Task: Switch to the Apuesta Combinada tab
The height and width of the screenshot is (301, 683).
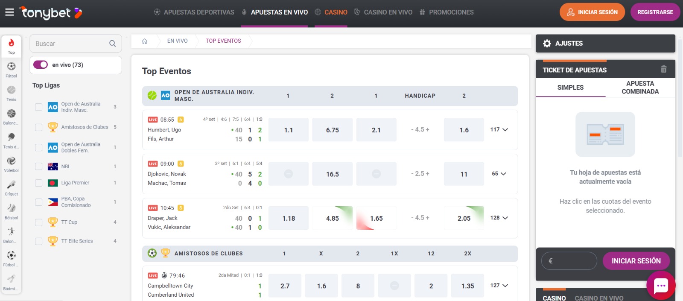Action: click(x=640, y=88)
